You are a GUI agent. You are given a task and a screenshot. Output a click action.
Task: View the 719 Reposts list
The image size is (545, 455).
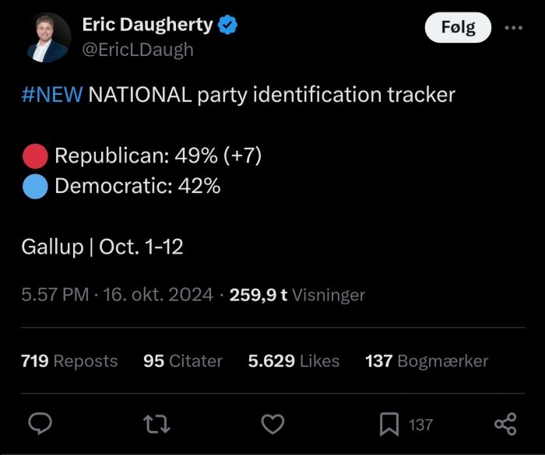tap(69, 361)
